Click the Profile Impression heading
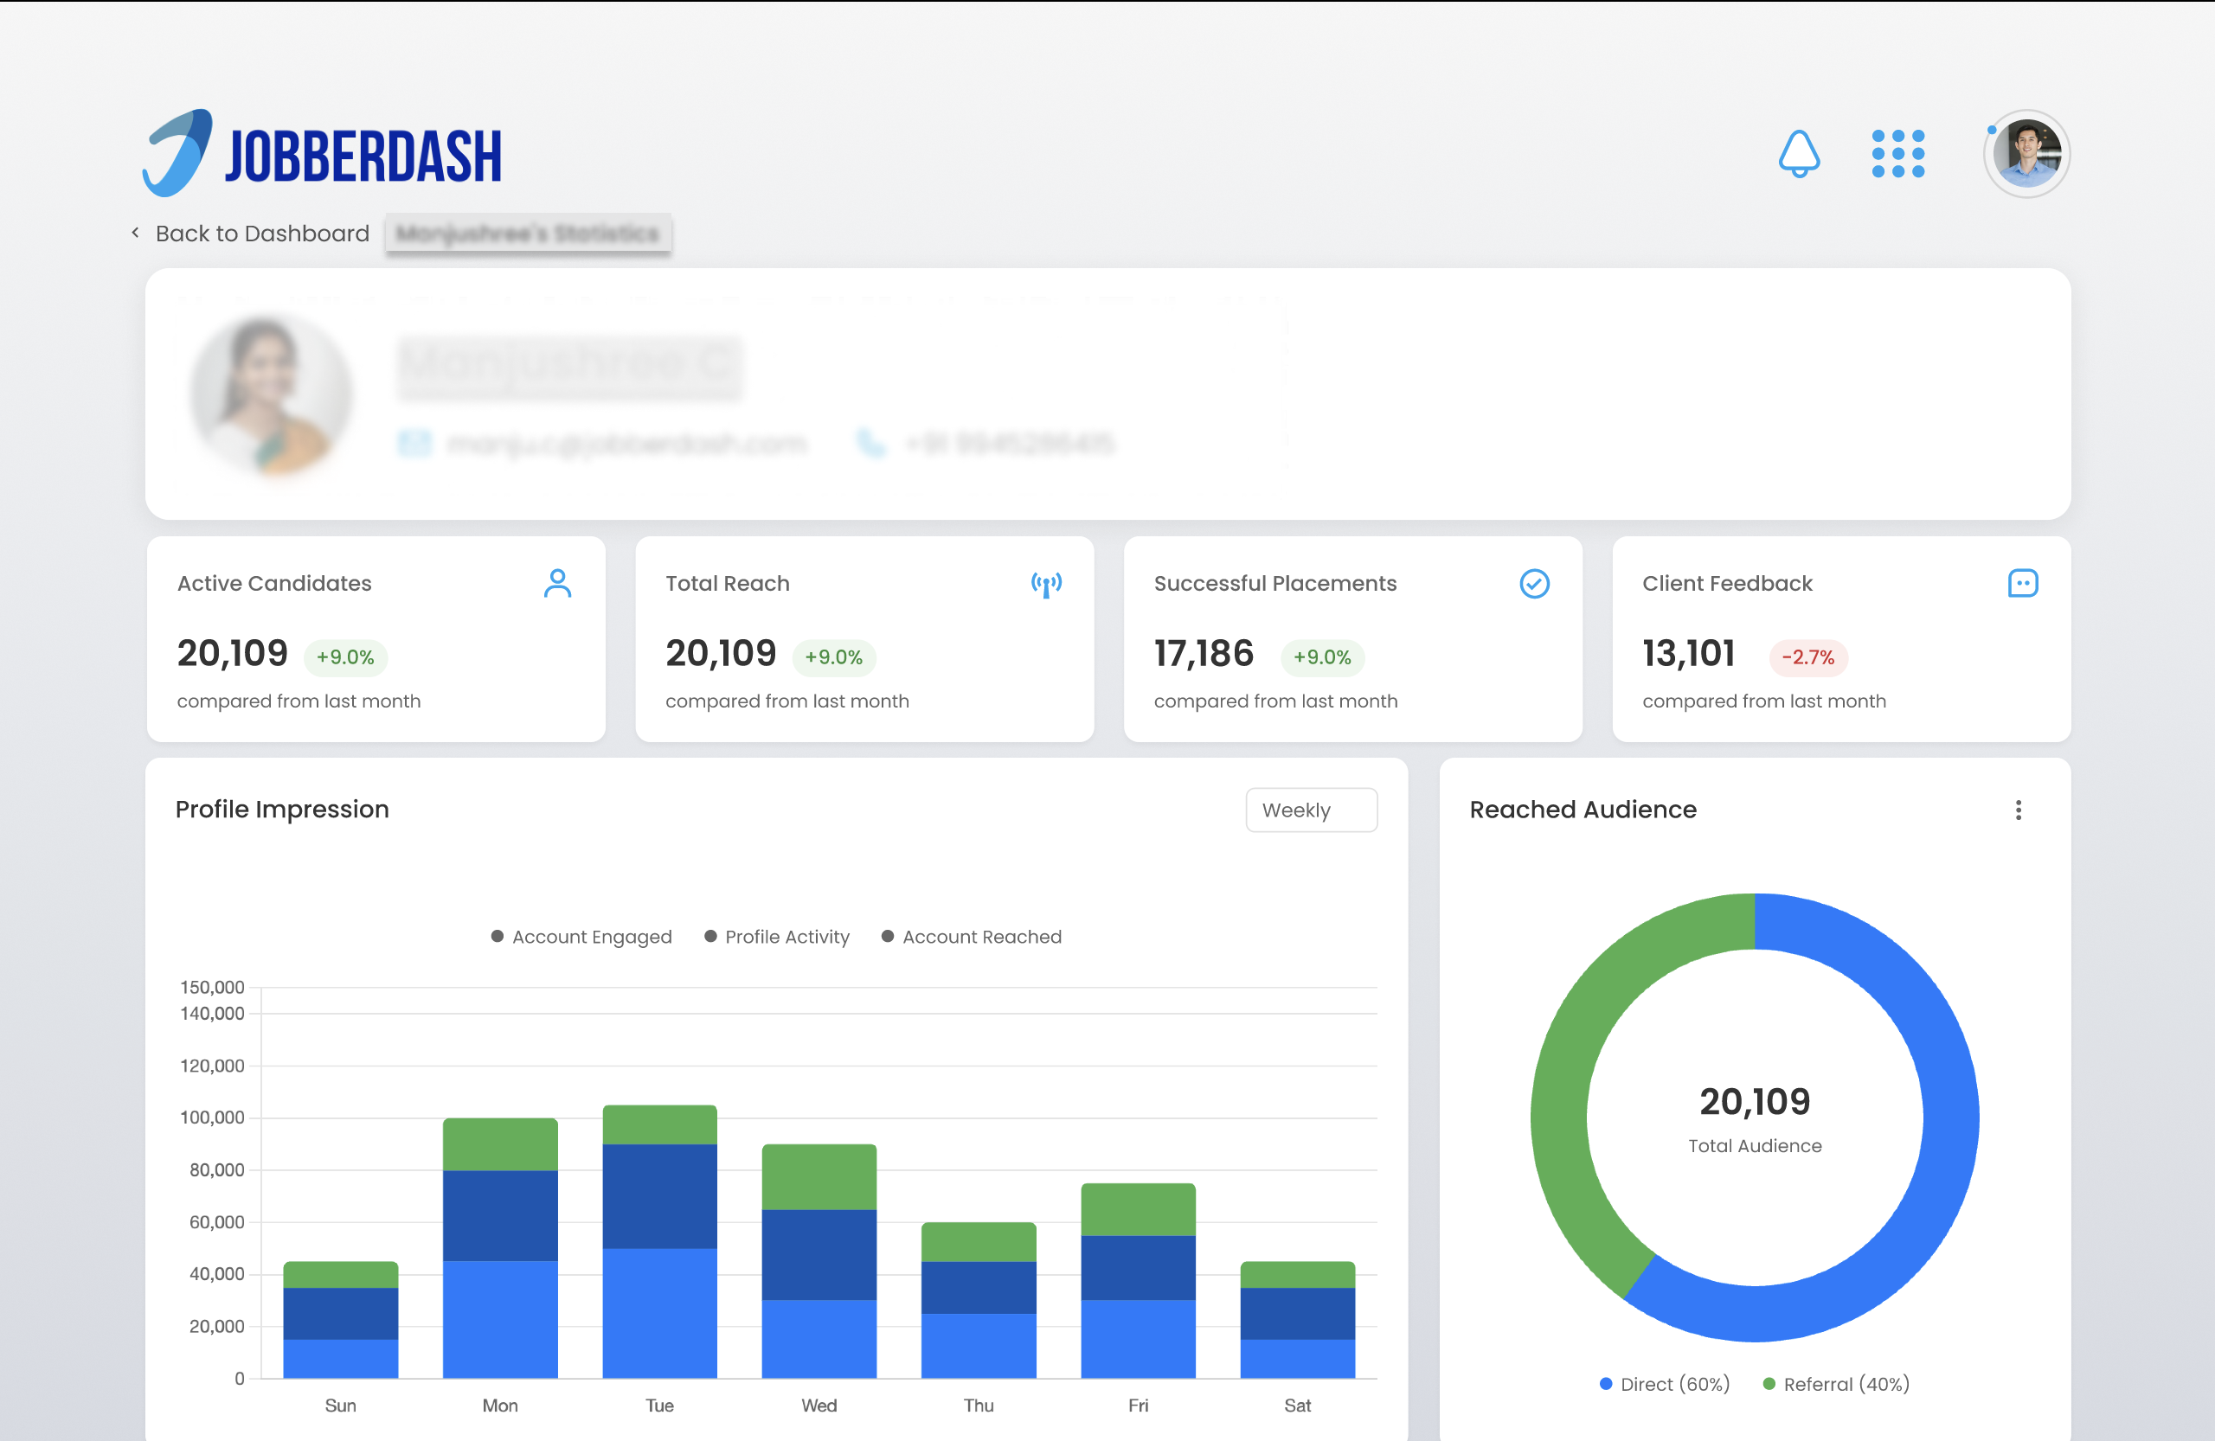 tap(282, 810)
